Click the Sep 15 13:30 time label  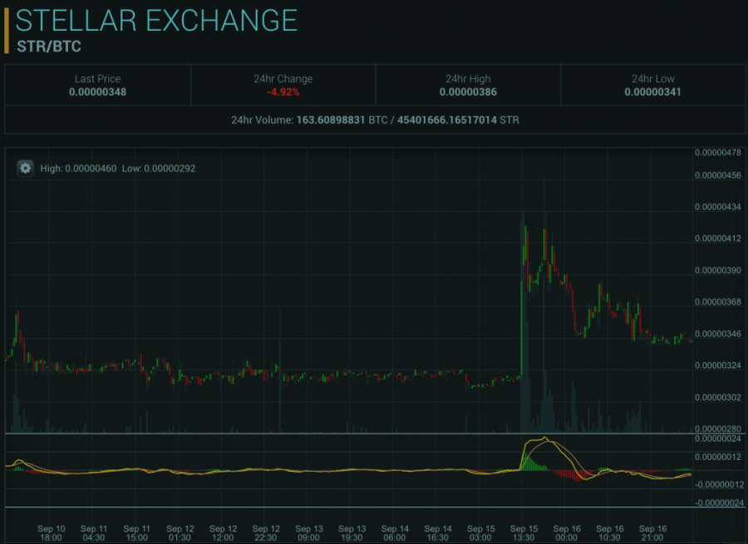tap(524, 533)
